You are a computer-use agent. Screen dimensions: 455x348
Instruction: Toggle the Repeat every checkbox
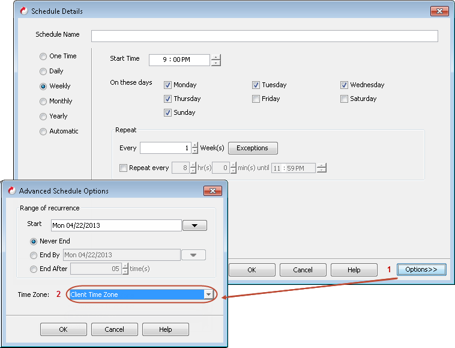pyautogui.click(x=124, y=168)
